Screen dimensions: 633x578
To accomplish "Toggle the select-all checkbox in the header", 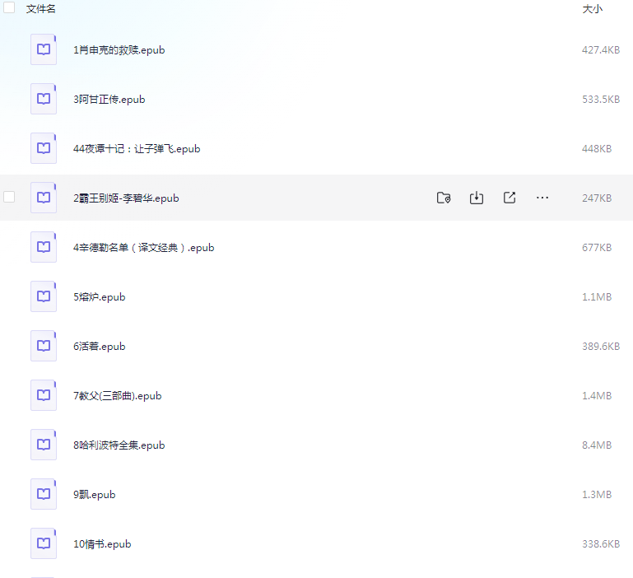I will coord(10,8).
